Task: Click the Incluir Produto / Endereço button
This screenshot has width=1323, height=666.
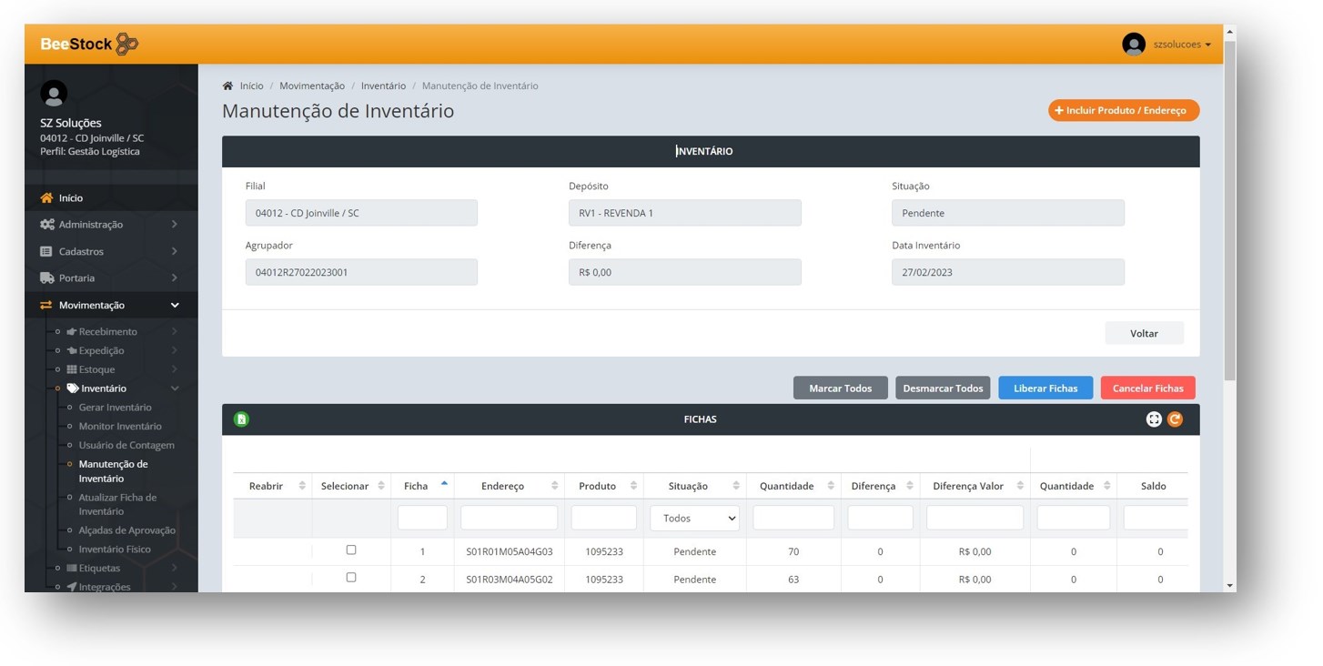Action: pyautogui.click(x=1123, y=111)
